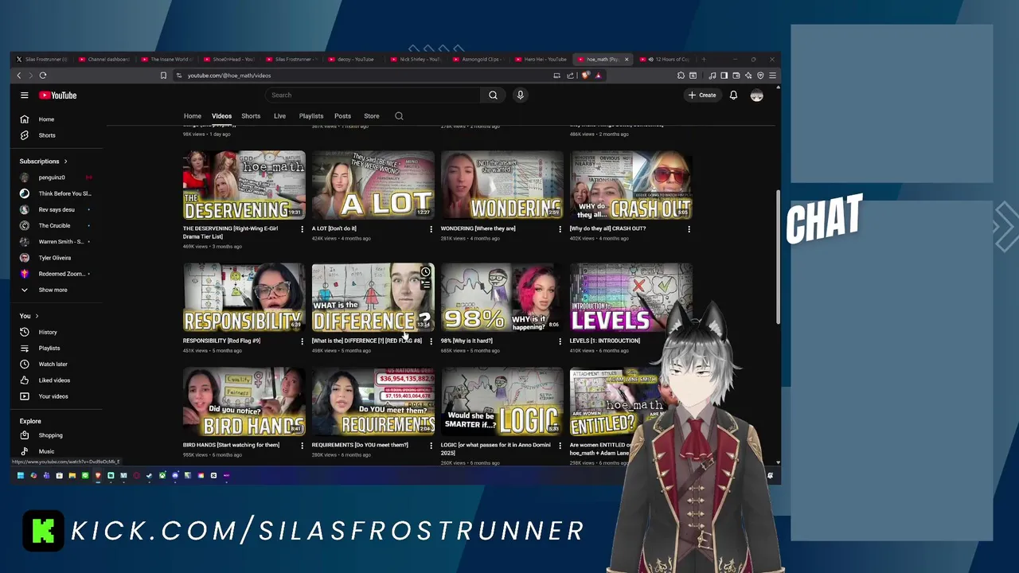The width and height of the screenshot is (1019, 573).
Task: Open Xbox app from taskbar
Action: [x=162, y=476]
